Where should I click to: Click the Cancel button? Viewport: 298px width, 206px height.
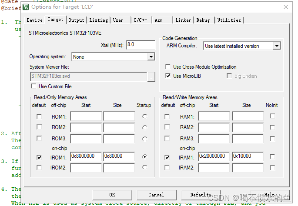tap(156, 195)
